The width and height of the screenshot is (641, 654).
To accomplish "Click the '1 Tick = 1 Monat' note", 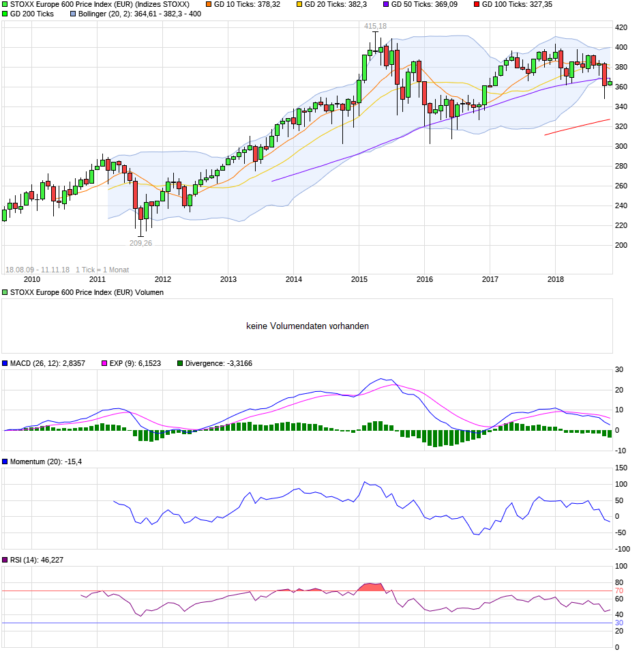I will [x=102, y=270].
